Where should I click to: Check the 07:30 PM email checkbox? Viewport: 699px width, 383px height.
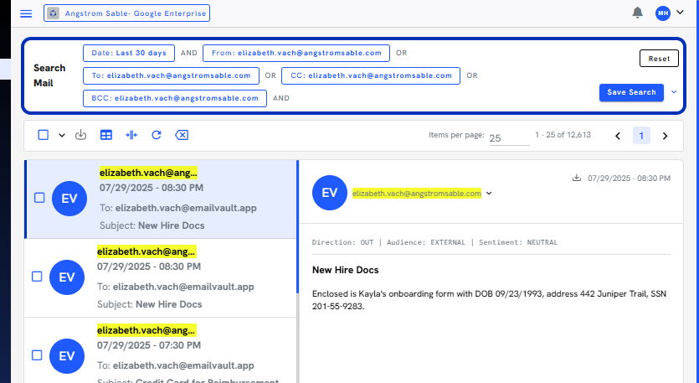coord(37,355)
